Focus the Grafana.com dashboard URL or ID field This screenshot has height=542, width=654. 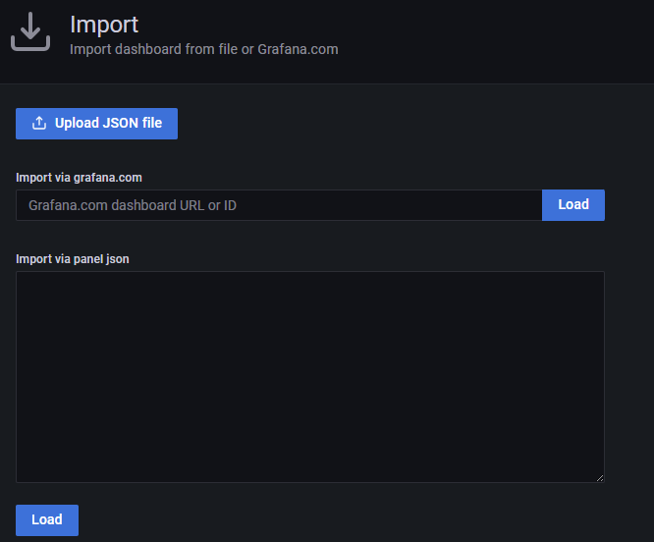coord(279,205)
